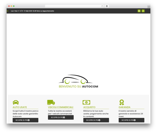Image resolution: width=157 pixels, height=133 pixels.
Task: Click the car icon above Auto Usate
Action: coord(16,102)
